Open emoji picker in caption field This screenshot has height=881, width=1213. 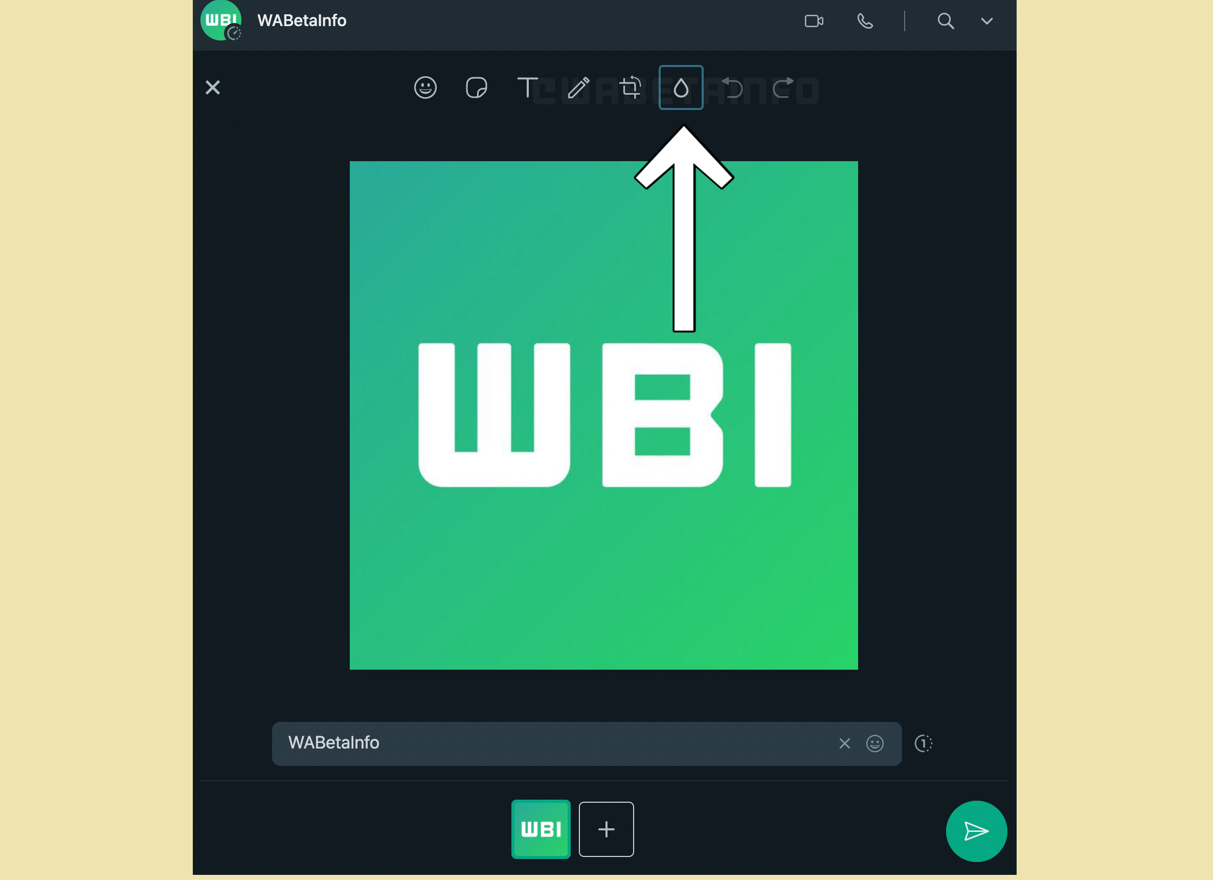[874, 743]
